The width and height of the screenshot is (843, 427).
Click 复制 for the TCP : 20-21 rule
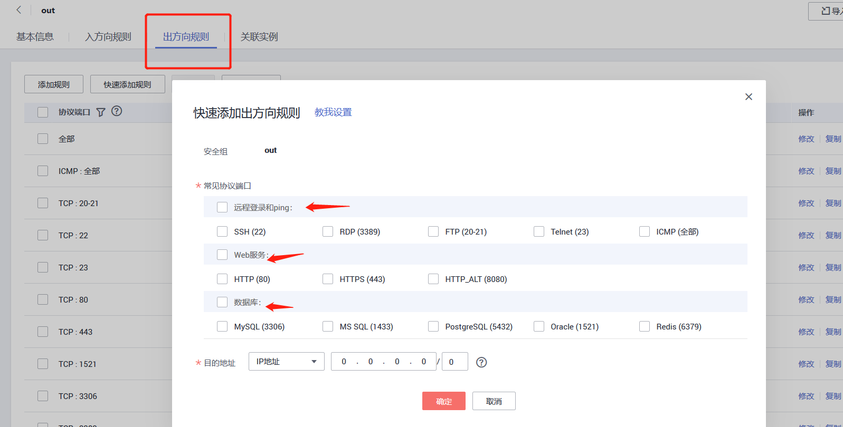(x=833, y=203)
